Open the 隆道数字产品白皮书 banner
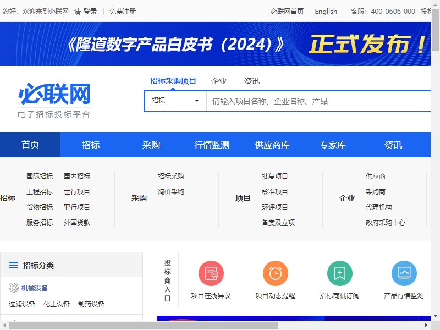440x330 pixels. (x=215, y=44)
